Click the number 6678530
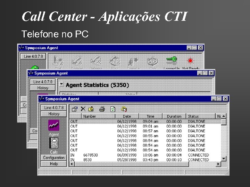This screenshot has height=187, width=250. click(91, 155)
